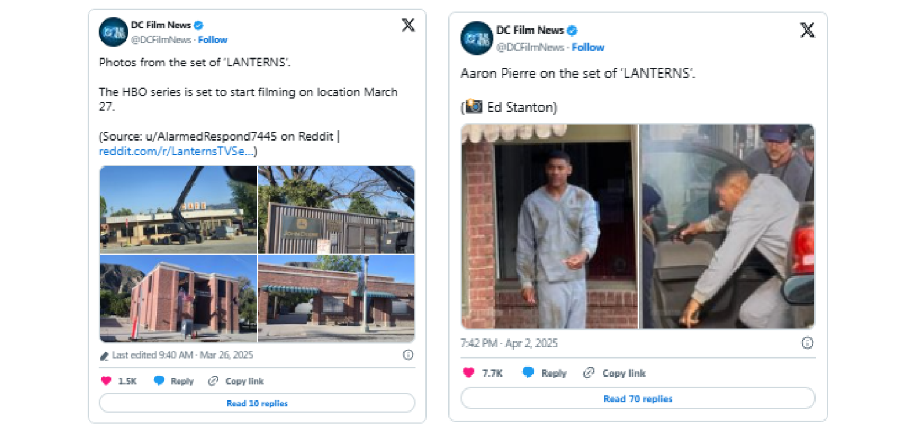Click the reply bubble icon on the left tweet
Image resolution: width=921 pixels, height=434 pixels.
159,381
